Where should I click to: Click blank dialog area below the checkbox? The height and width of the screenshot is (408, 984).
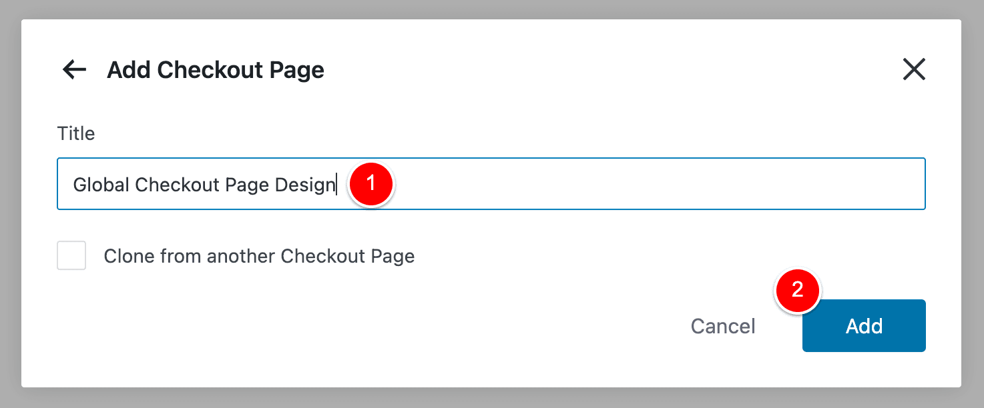click(x=334, y=327)
